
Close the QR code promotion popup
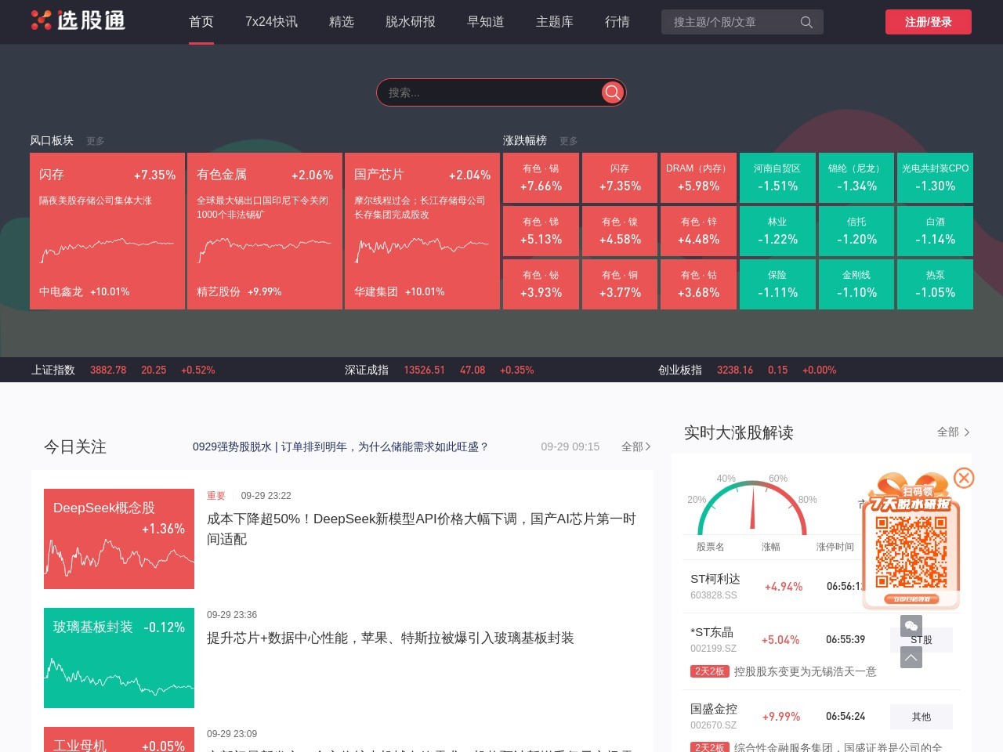pyautogui.click(x=964, y=478)
